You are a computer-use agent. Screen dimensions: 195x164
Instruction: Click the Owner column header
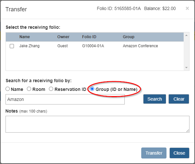pyautogui.click(x=63, y=37)
